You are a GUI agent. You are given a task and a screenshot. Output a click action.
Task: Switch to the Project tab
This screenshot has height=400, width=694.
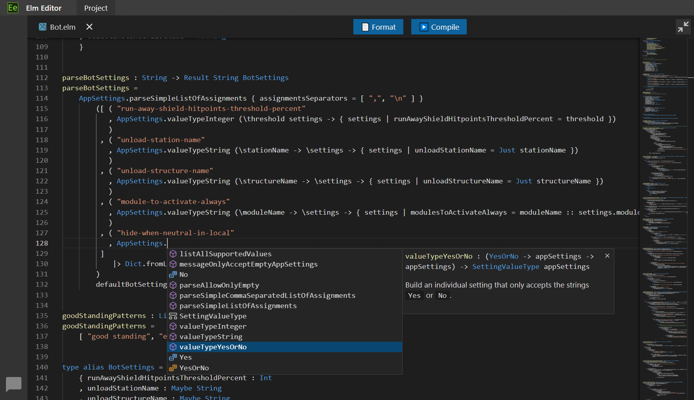(96, 8)
